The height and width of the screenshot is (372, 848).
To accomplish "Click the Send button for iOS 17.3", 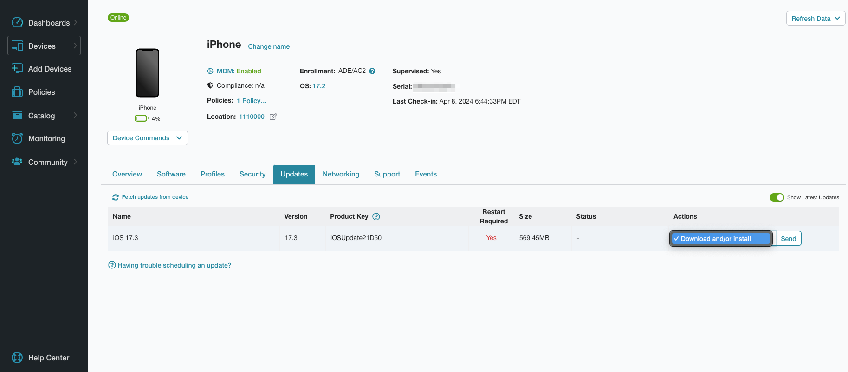I will click(x=789, y=238).
